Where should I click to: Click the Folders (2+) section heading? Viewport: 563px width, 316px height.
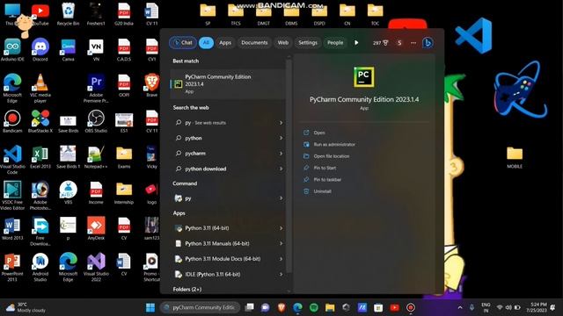(x=187, y=289)
